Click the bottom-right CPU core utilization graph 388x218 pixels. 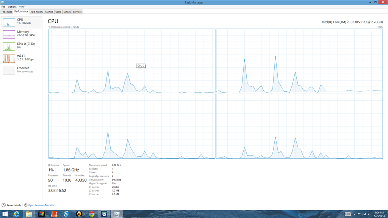[299, 126]
